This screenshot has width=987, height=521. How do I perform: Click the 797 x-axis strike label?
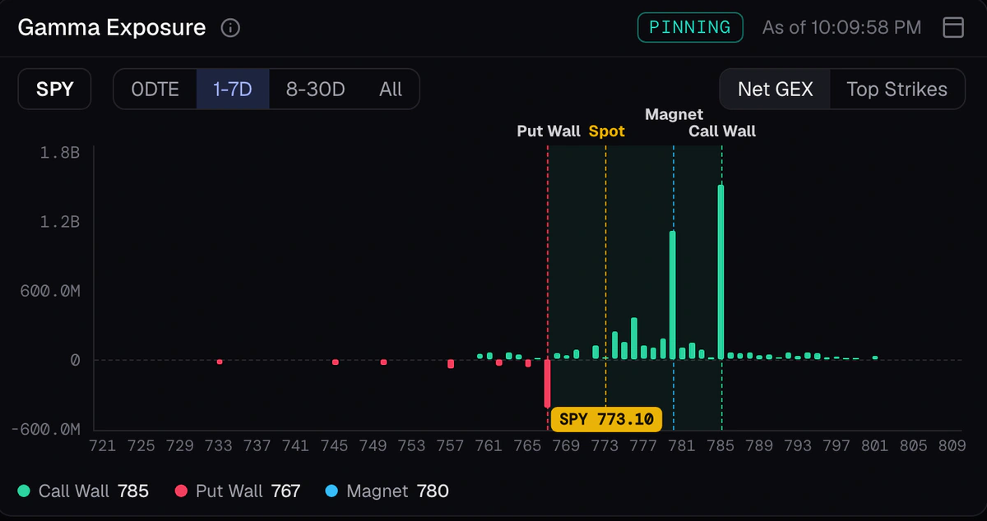pos(836,445)
